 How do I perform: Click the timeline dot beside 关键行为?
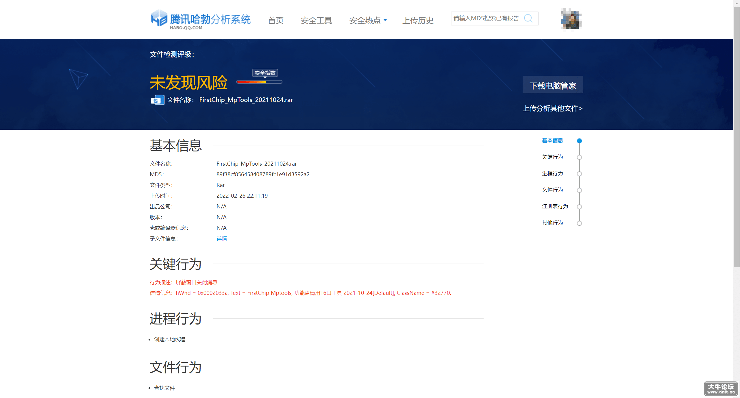[x=579, y=157]
